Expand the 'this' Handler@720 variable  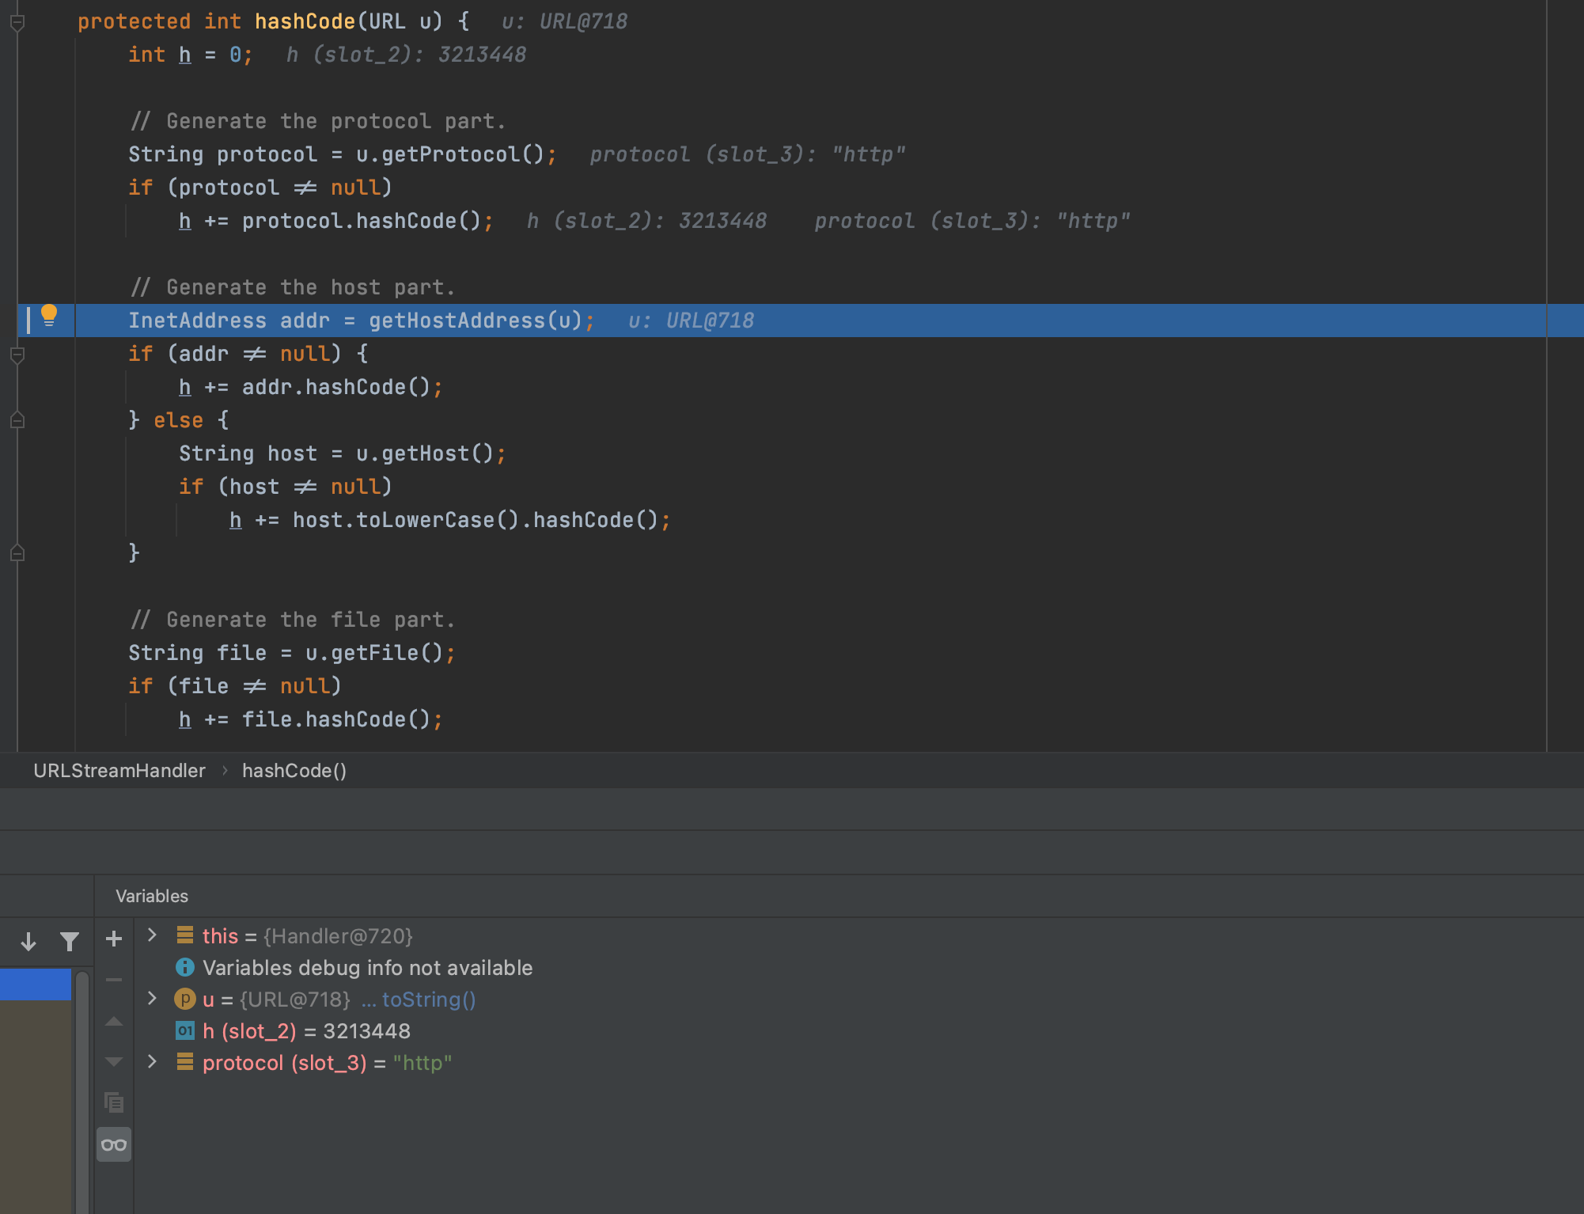coord(152,935)
